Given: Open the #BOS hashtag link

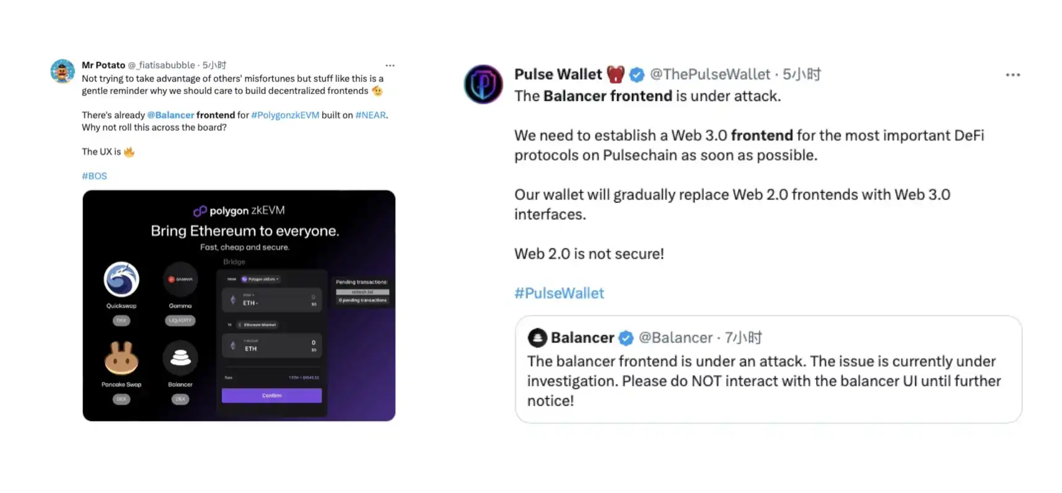Looking at the screenshot, I should (94, 175).
